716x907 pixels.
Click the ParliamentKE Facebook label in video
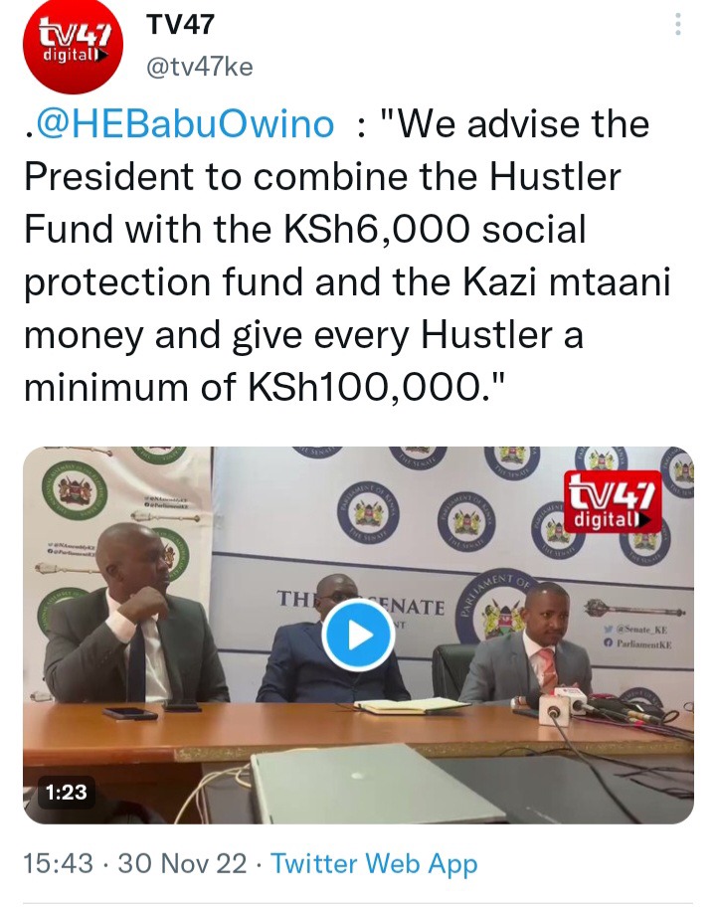pos(637,643)
